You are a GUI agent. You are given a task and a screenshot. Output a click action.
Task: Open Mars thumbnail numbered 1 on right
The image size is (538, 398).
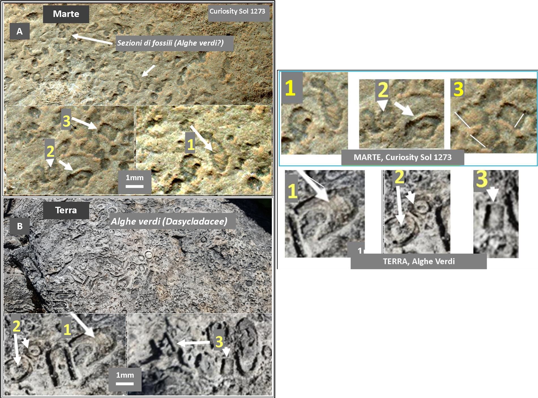[314, 113]
